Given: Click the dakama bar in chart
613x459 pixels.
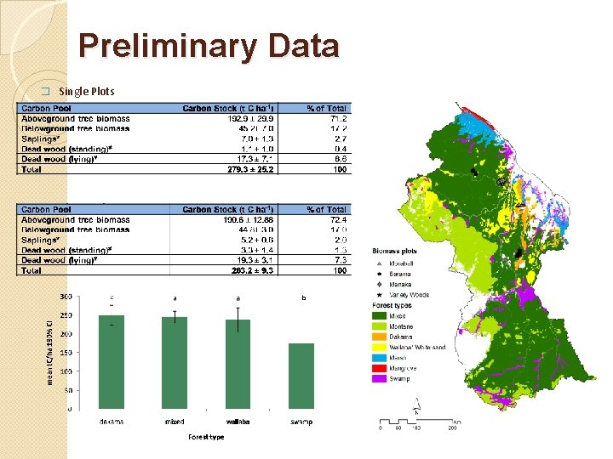Looking at the screenshot, I should click(112, 362).
